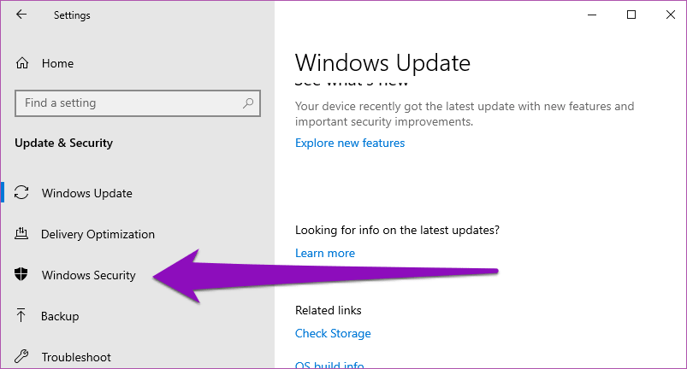Click the search magnifier icon
Image resolution: width=687 pixels, height=369 pixels.
pyautogui.click(x=248, y=103)
